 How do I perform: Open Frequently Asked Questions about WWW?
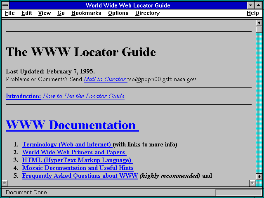[x=80, y=176]
